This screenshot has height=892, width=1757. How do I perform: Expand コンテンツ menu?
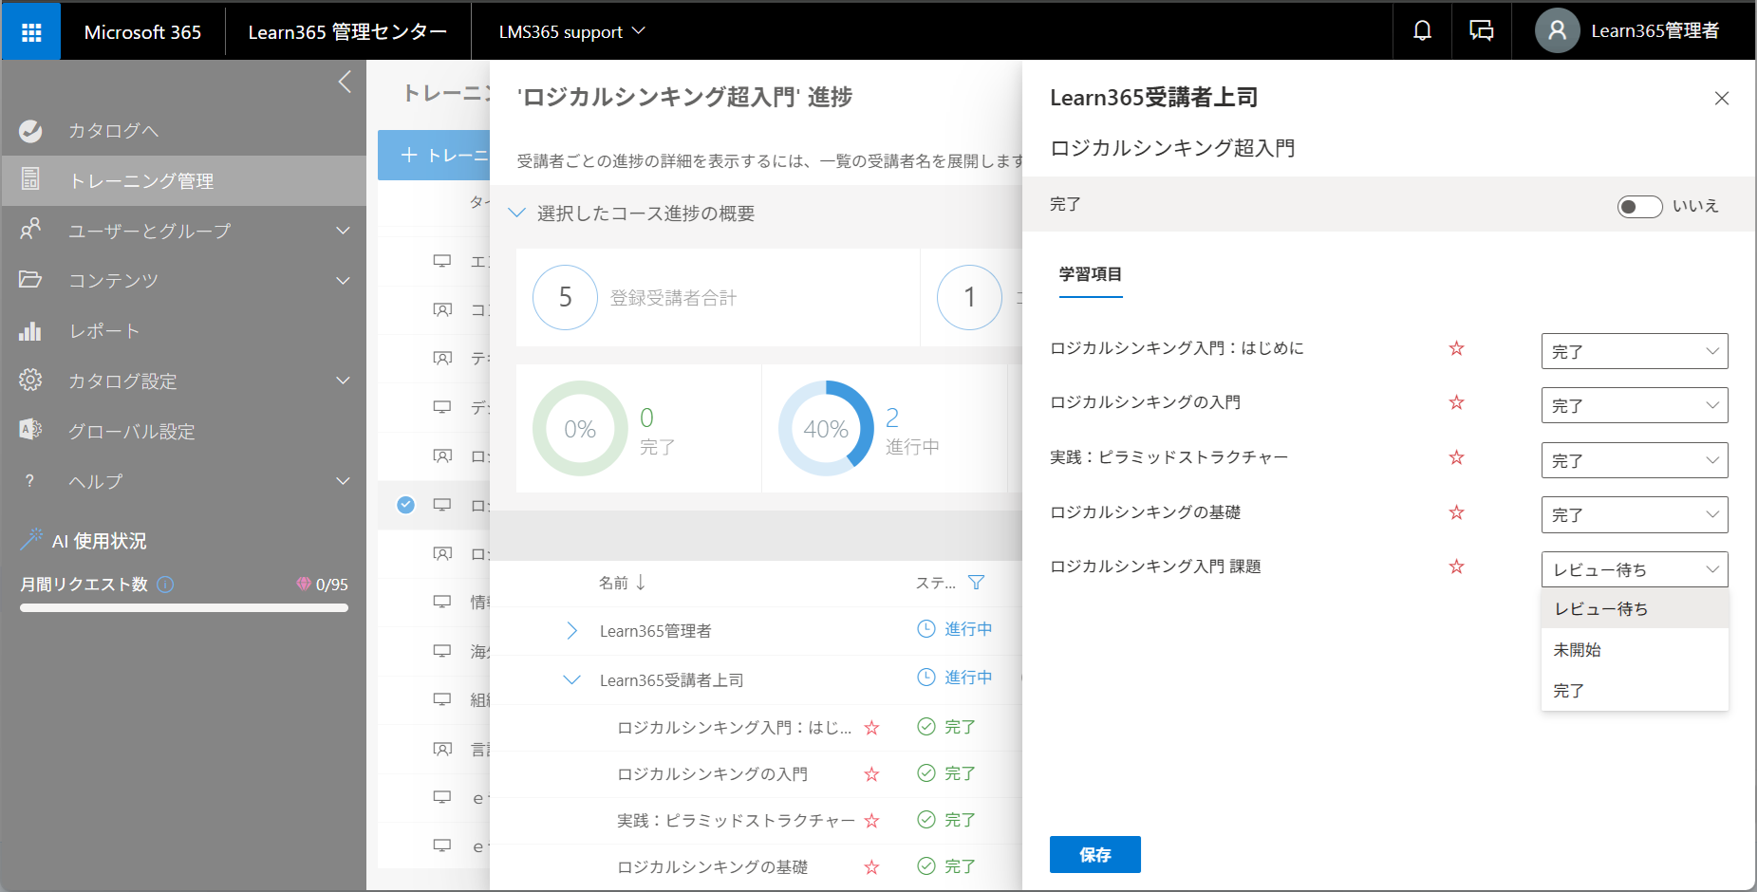point(184,280)
